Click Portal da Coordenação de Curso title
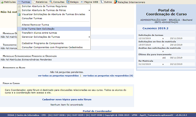Screen dimensions: 196x117 pyautogui.click(x=166, y=12)
